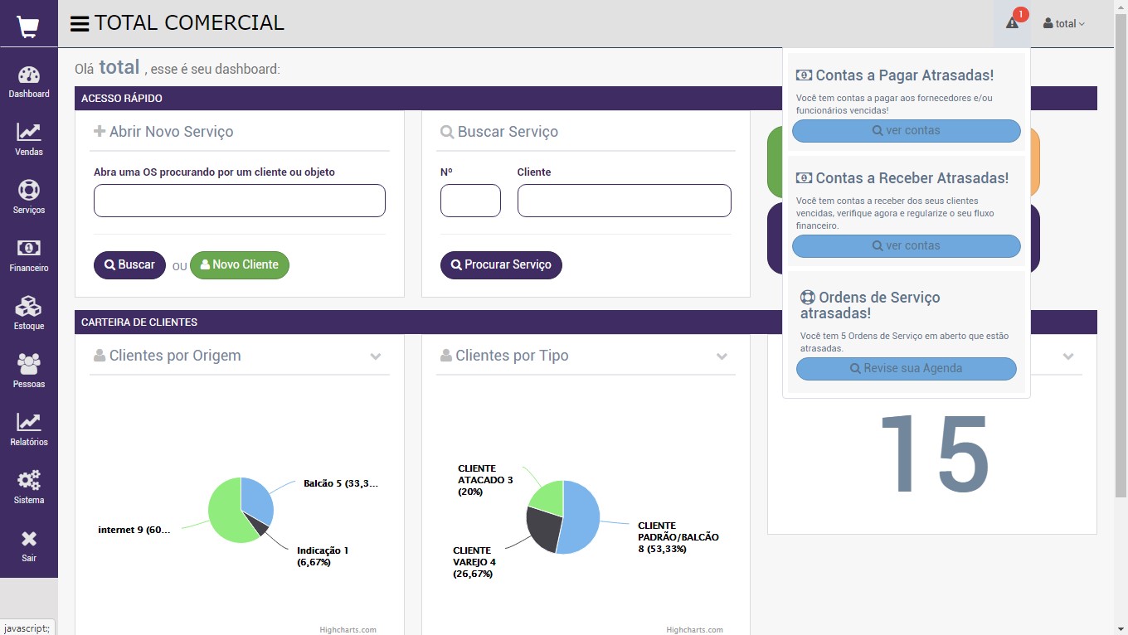Toggle the hamburger menu icon
The image size is (1128, 635).
click(80, 24)
